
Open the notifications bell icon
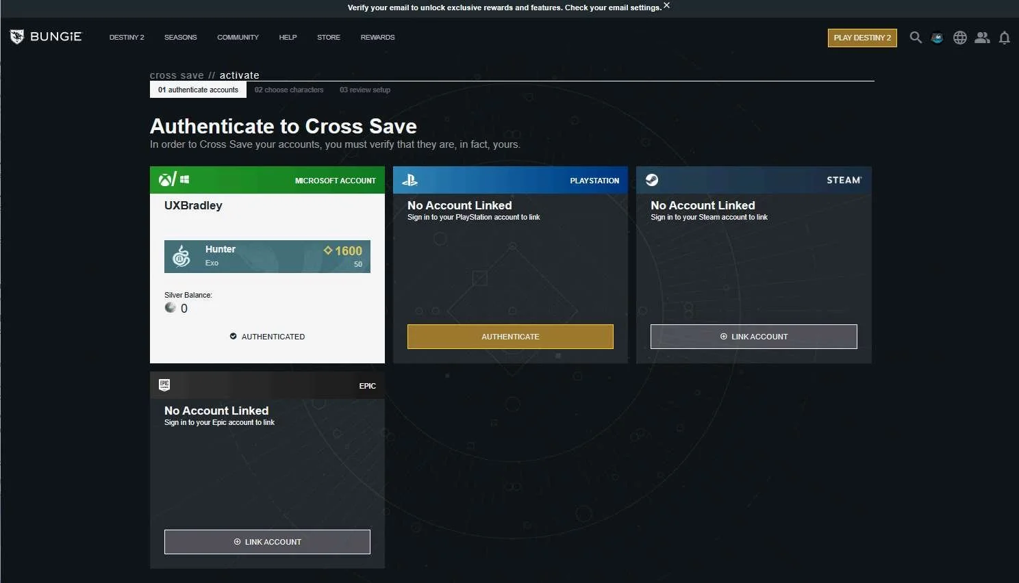click(1005, 38)
